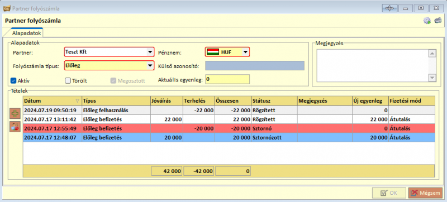Click the pin window icon in the title bar
The image size is (447, 202).
coord(389,8)
